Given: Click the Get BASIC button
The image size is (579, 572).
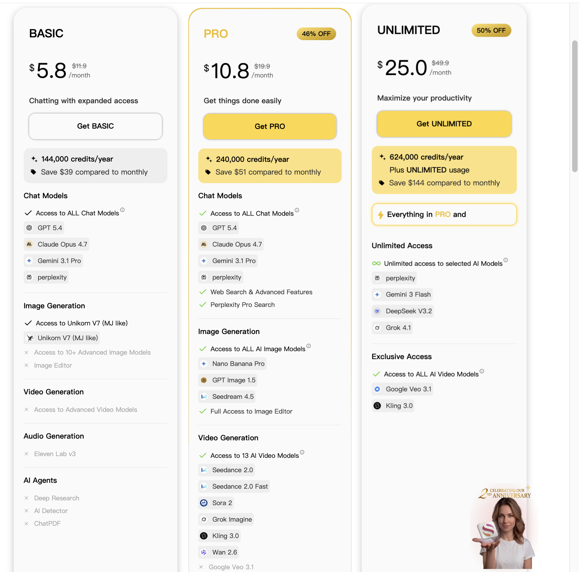Looking at the screenshot, I should 95,126.
